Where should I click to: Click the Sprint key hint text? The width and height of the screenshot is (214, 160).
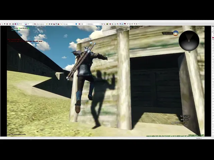(185, 116)
